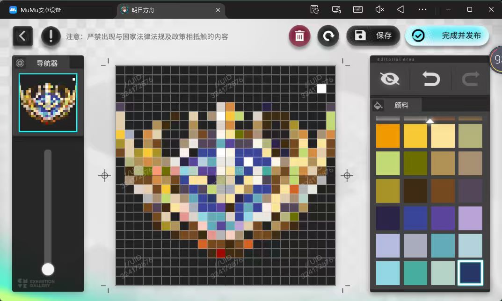The height and width of the screenshot is (301, 502).
Task: Go back using the arrow button
Action: pos(22,36)
